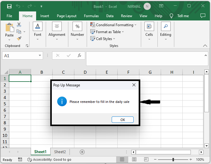Open the Formulas ribbon tab

91,16
